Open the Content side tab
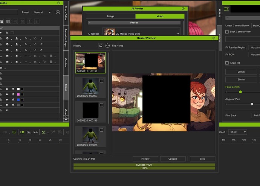The height and width of the screenshot is (186, 260). coord(66,63)
